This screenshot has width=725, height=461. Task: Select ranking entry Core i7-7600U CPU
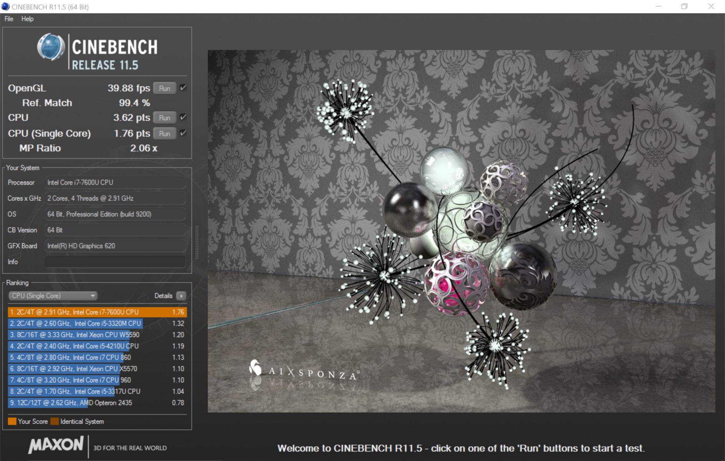[97, 312]
